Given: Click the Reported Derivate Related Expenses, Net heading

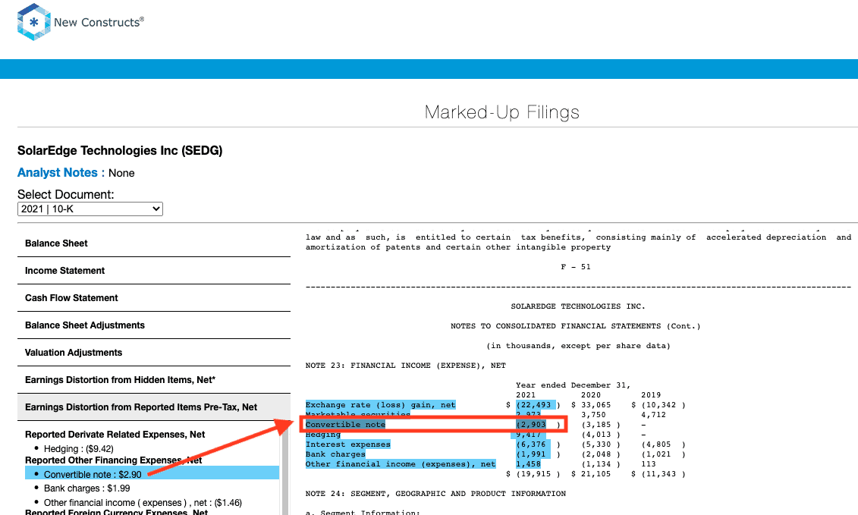Looking at the screenshot, I should [x=115, y=435].
